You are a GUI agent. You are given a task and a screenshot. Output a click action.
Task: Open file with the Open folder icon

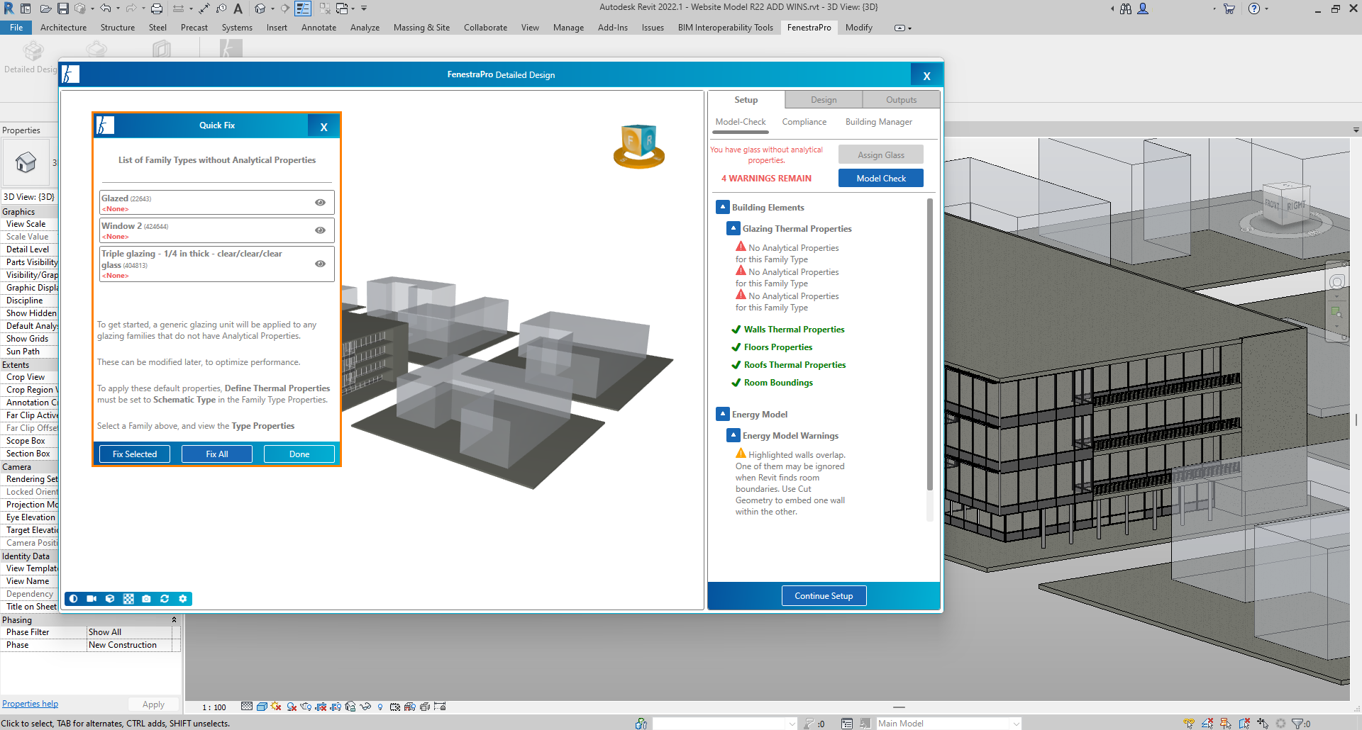45,9
